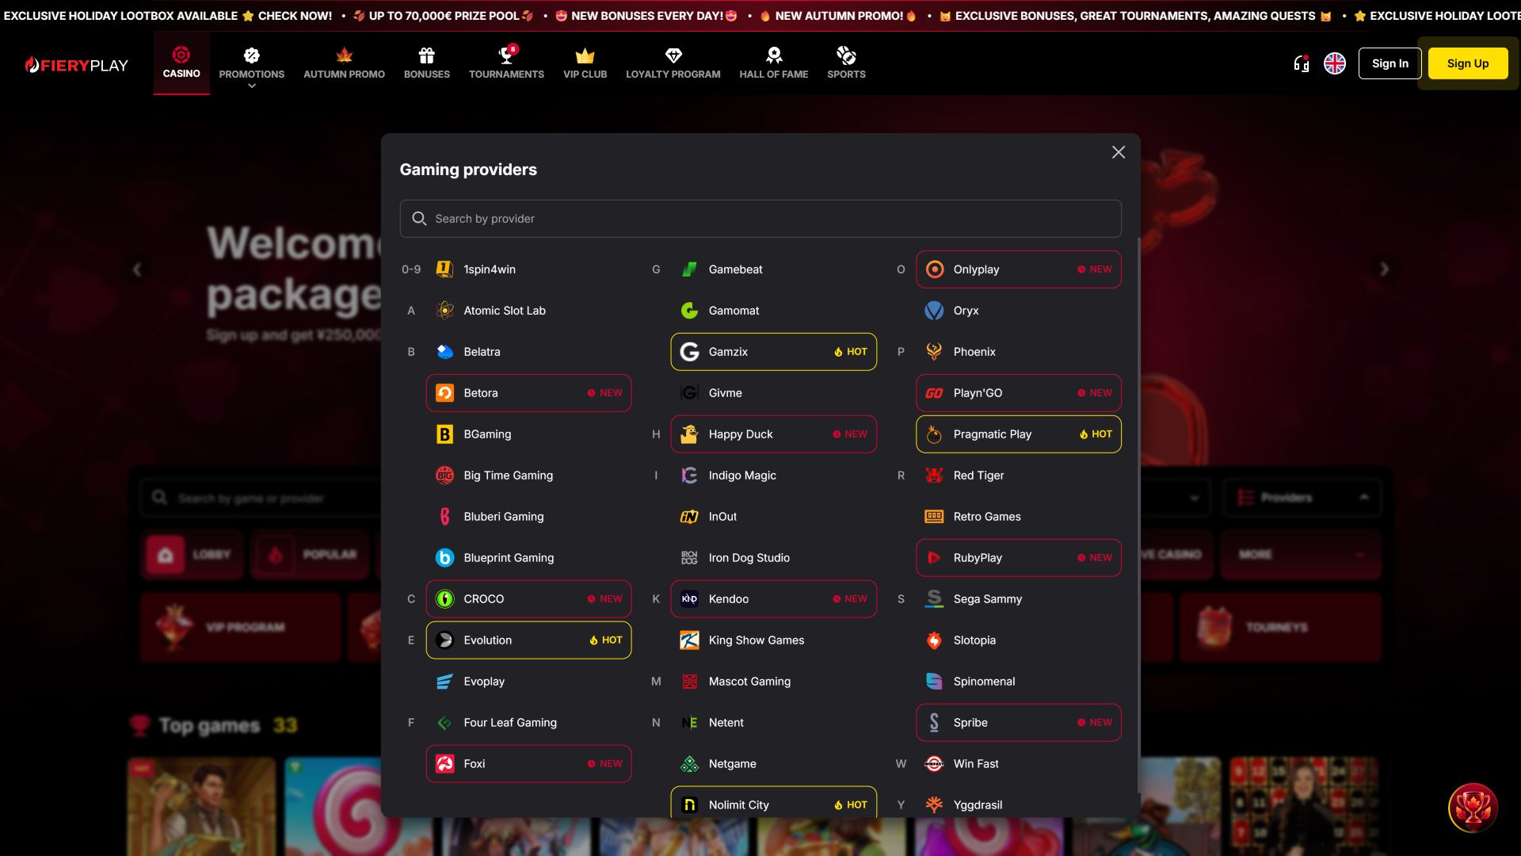Select the CROCO provider
This screenshot has width=1521, height=856.
point(528,599)
